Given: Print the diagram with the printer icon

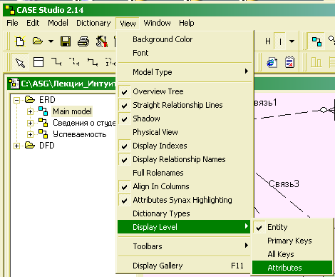Looking at the screenshot, I should click(x=83, y=41).
